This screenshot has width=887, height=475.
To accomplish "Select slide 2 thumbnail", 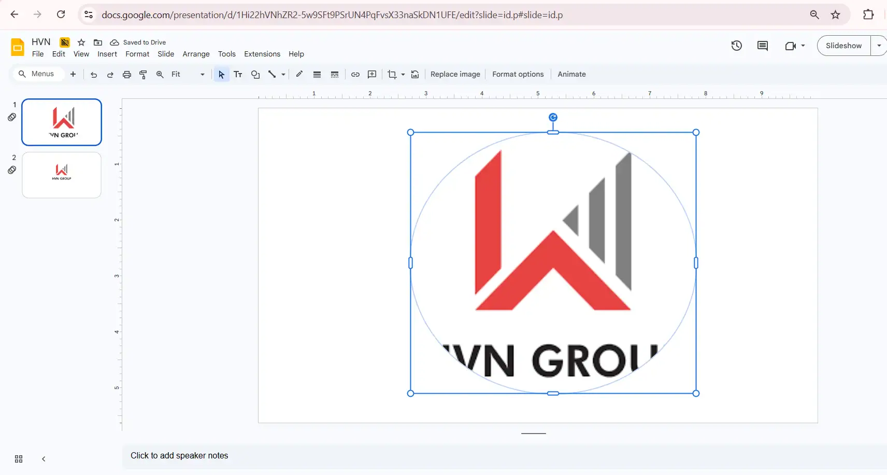I will (x=62, y=175).
